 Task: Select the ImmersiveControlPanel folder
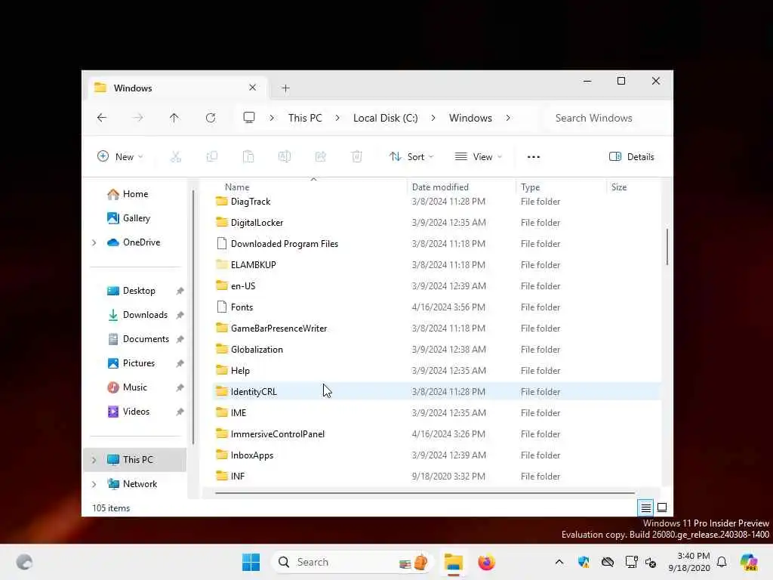(x=436, y=434)
